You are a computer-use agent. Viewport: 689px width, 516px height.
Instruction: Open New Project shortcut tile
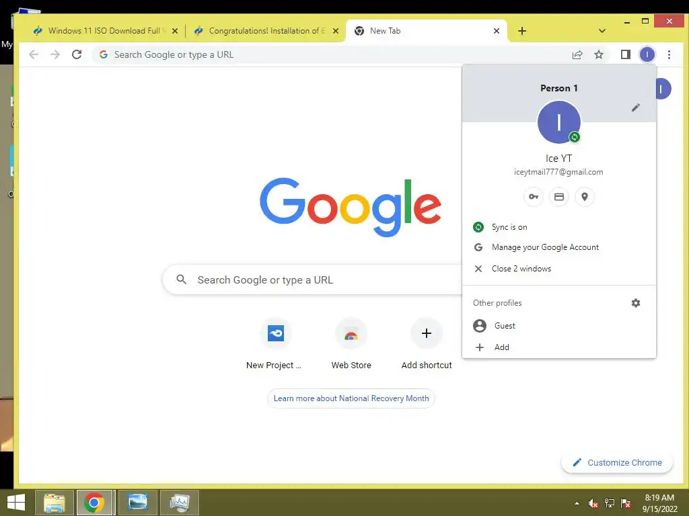(x=275, y=345)
